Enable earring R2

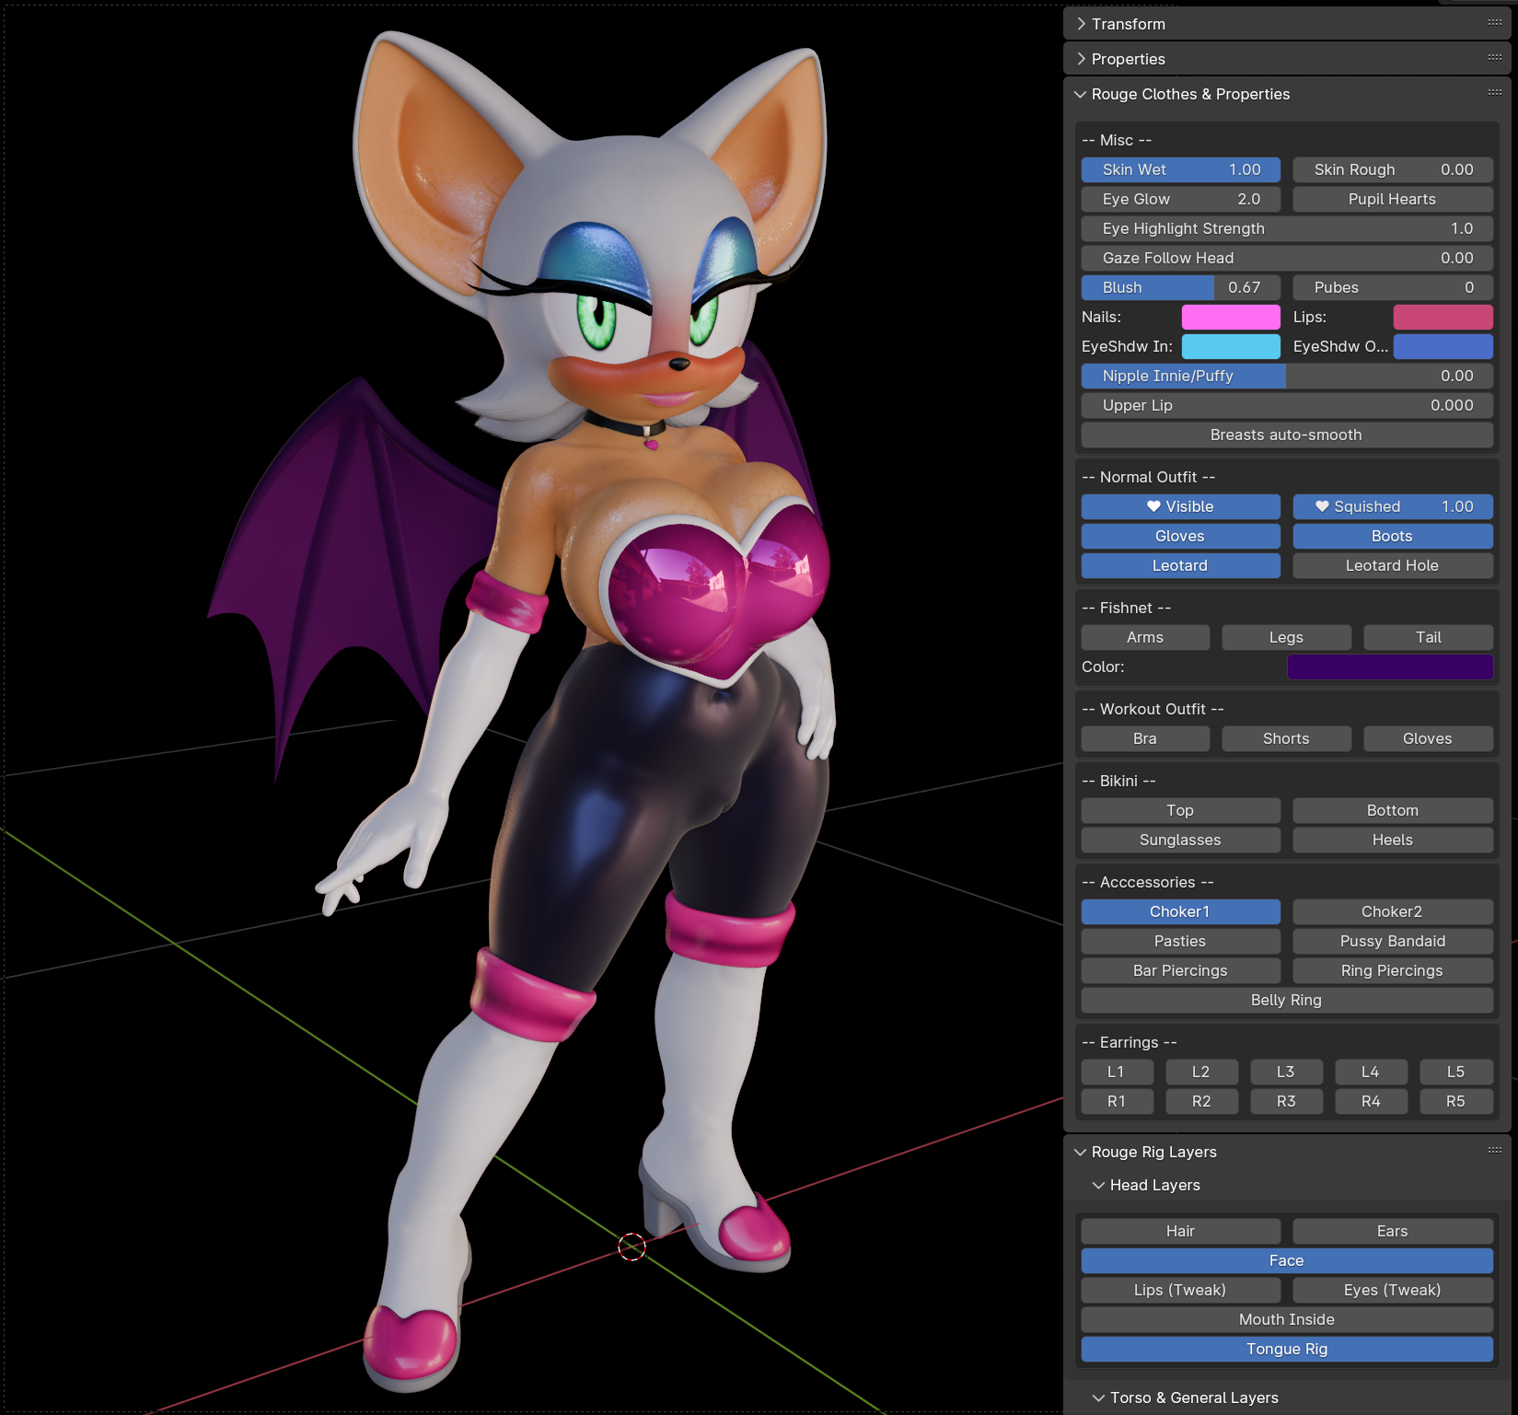coord(1201,1101)
